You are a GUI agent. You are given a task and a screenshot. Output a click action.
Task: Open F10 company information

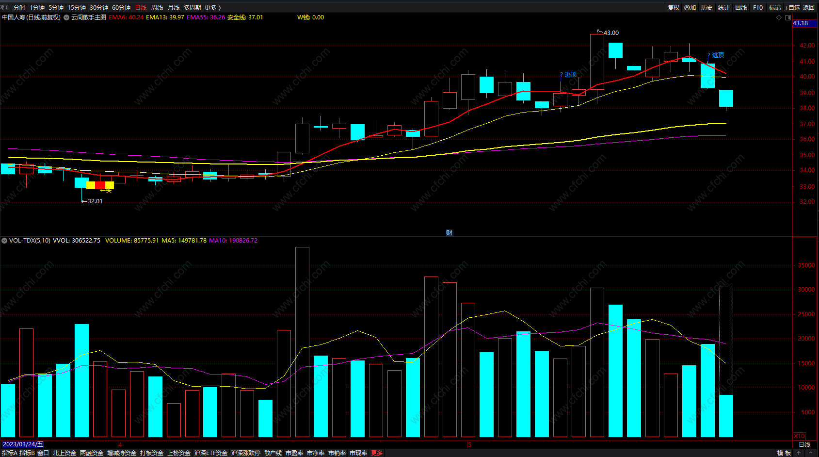click(758, 8)
